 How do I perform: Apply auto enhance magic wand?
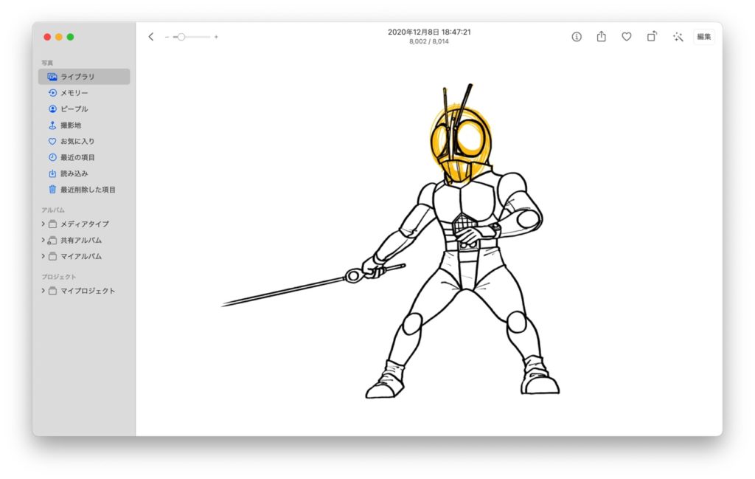tap(678, 37)
